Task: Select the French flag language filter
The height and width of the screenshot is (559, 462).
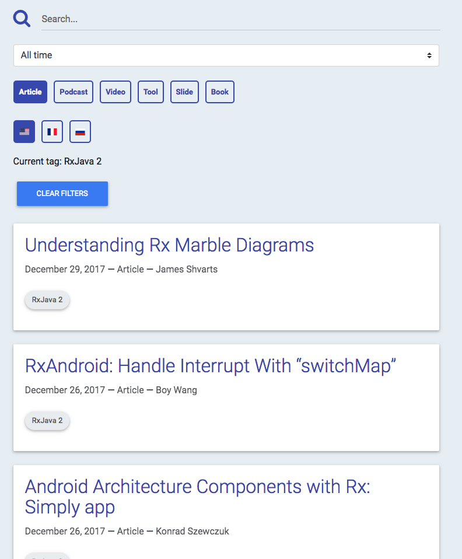Action: [x=52, y=131]
